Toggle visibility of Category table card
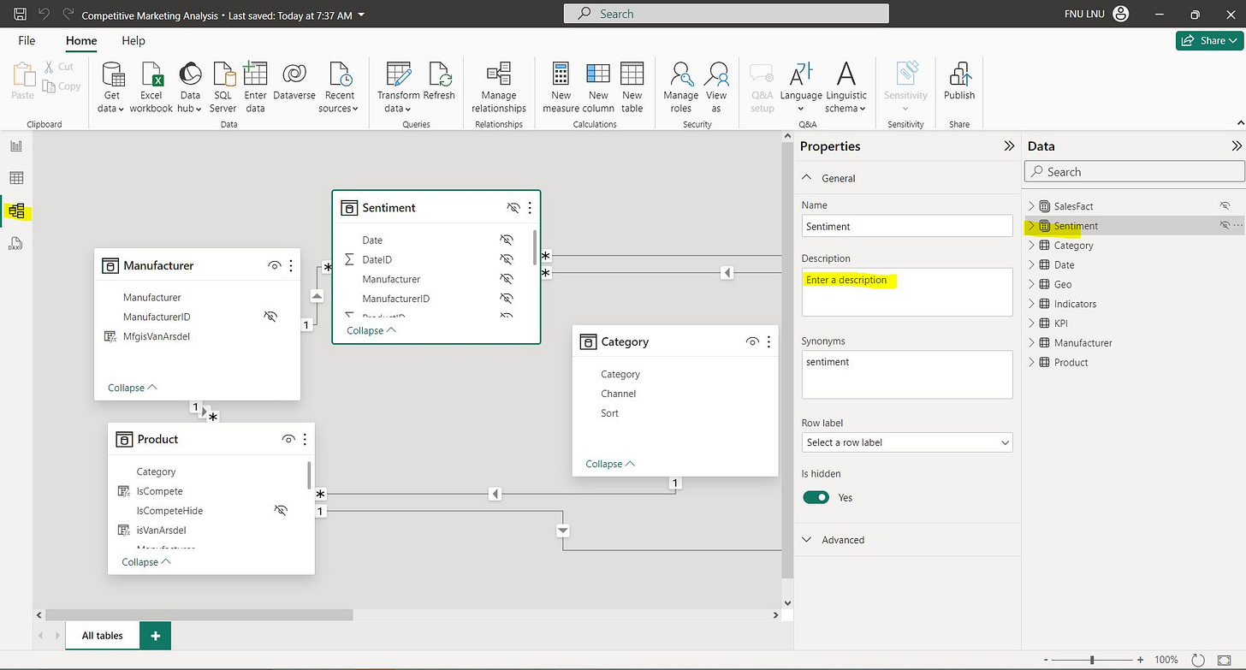1246x670 pixels. [x=752, y=342]
